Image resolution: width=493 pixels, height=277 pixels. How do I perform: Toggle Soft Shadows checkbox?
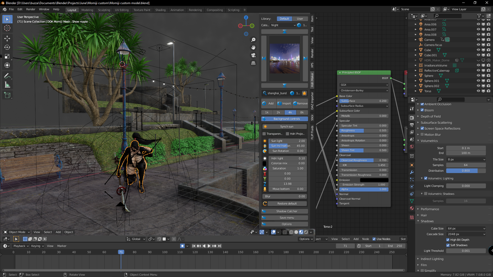(x=448, y=245)
